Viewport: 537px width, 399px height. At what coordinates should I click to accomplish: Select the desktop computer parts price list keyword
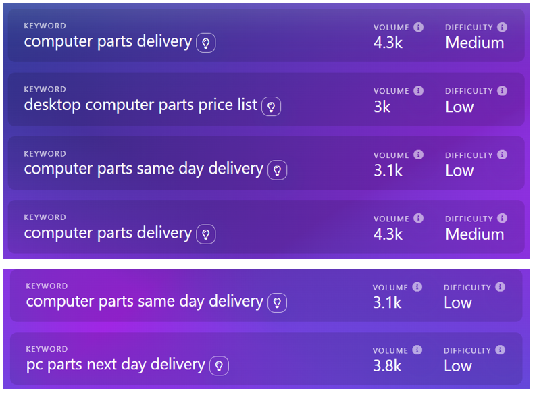(x=140, y=105)
